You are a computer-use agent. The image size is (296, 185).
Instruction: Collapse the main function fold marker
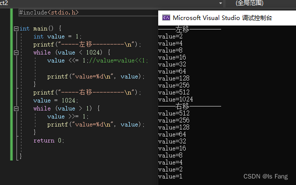(16, 29)
